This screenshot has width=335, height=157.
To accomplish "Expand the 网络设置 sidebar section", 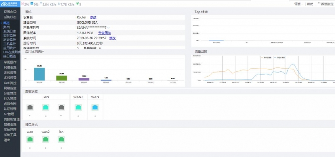I will pos(10,67).
